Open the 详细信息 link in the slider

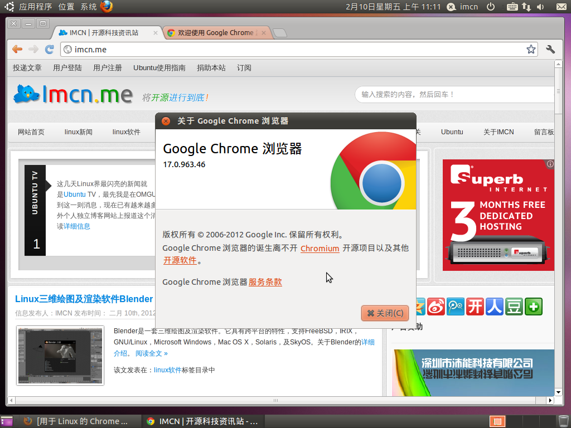(x=77, y=226)
